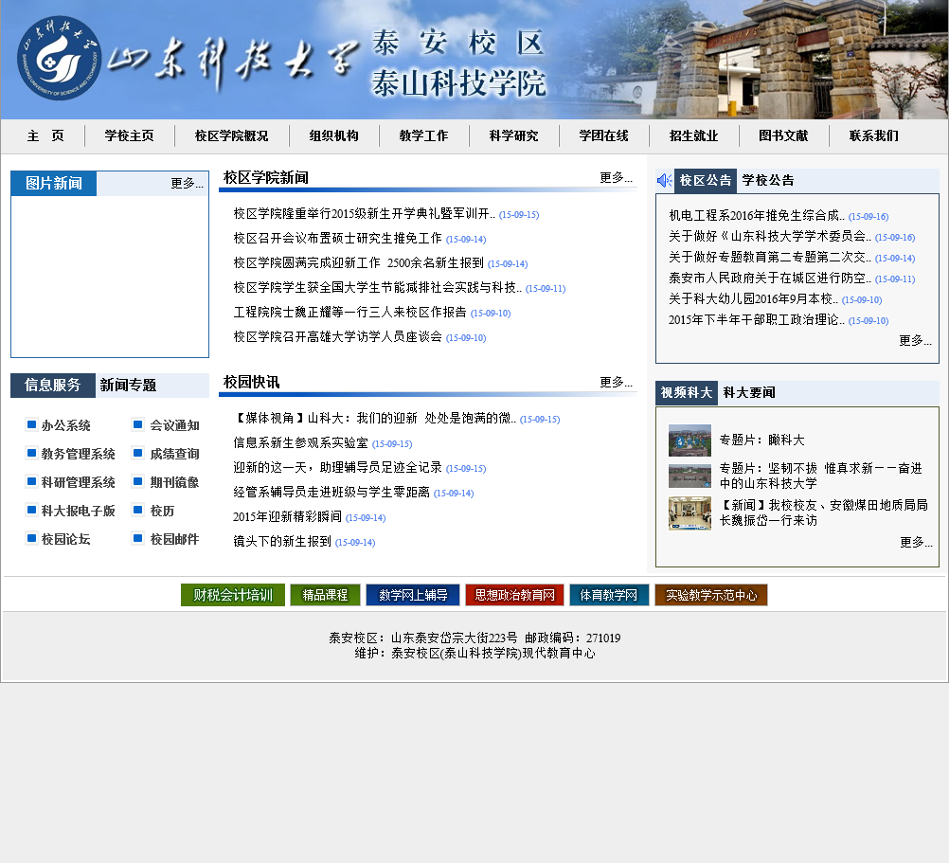This screenshot has height=863, width=949.
Task: Click blue bullet icon next to 期刊镜像
Action: click(x=138, y=481)
